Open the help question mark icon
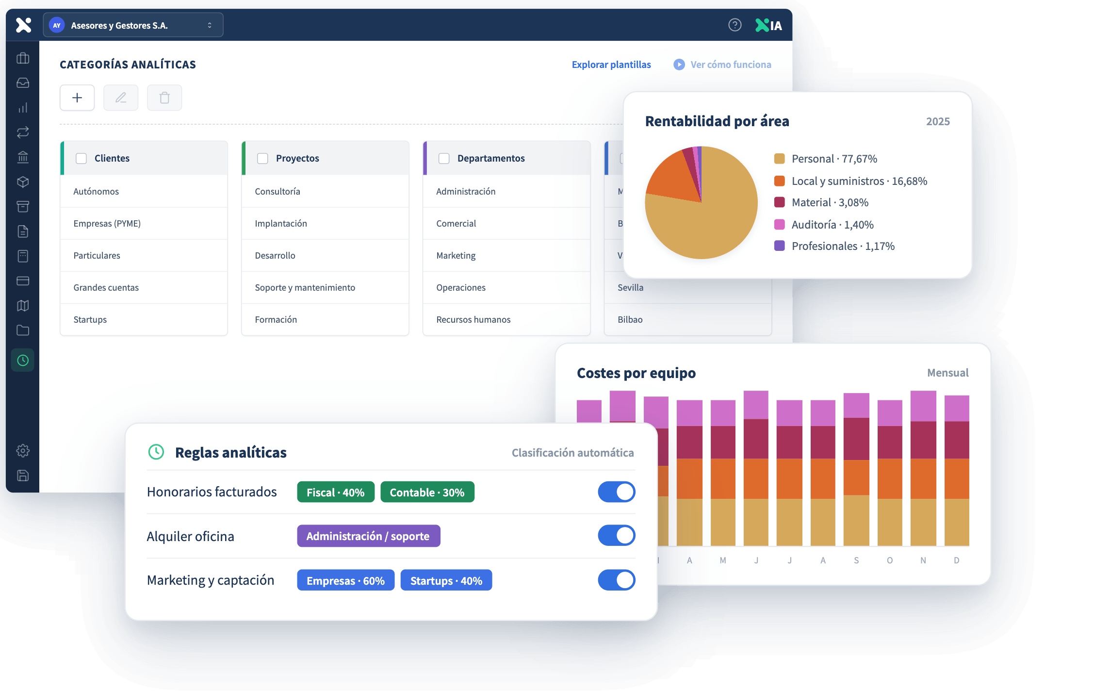The image size is (1110, 691). click(x=735, y=25)
